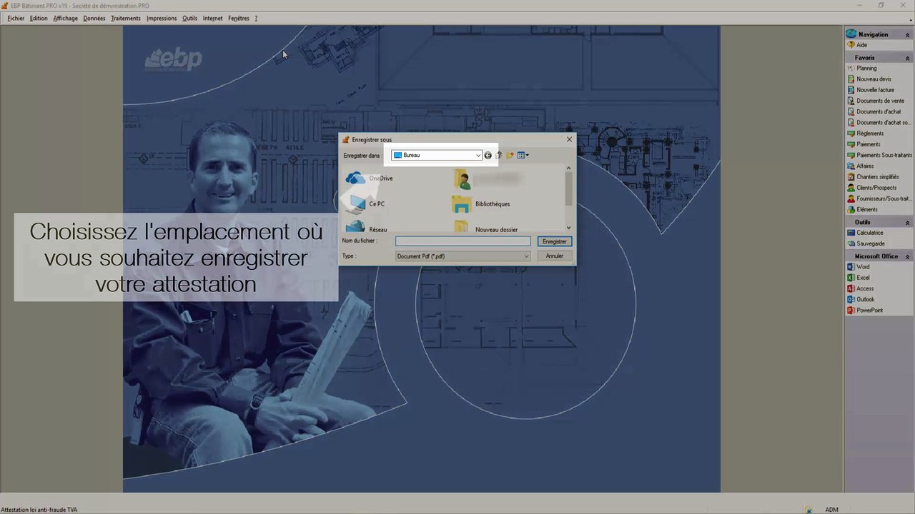
Task: Launch Excel from the Microsoft Office panel
Action: tap(851, 278)
